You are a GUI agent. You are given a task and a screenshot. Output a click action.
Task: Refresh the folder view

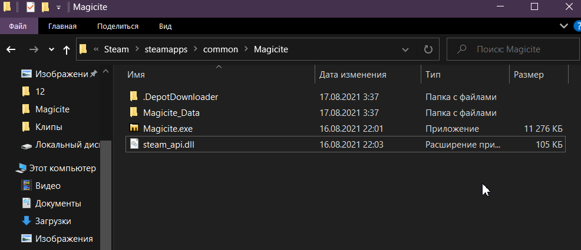tap(428, 49)
